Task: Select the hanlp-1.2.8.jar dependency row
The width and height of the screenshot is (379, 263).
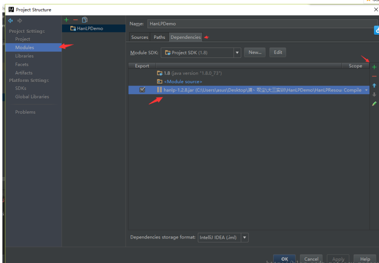Action: 249,90
